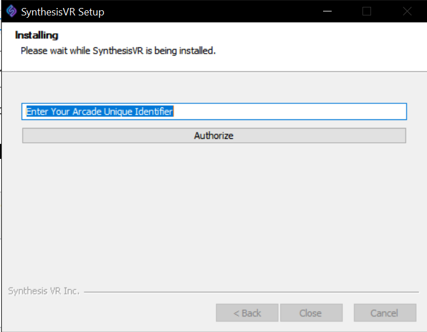The image size is (427, 332).
Task: Click the 'Installing' heading text
Action: (x=37, y=35)
